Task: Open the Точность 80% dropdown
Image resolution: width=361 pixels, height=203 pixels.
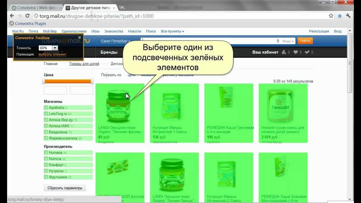Action: [x=48, y=48]
